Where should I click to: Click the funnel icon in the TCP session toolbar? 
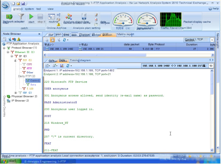click(x=59, y=40)
